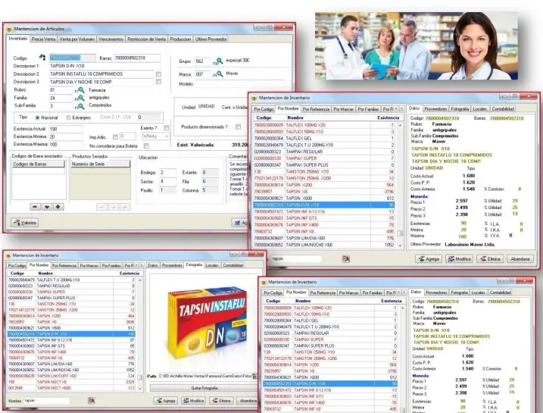Screen dimensions: 543x413
Task: Click tab scroll-left arrow in upper-right Inventario window
Action: (x=396, y=109)
